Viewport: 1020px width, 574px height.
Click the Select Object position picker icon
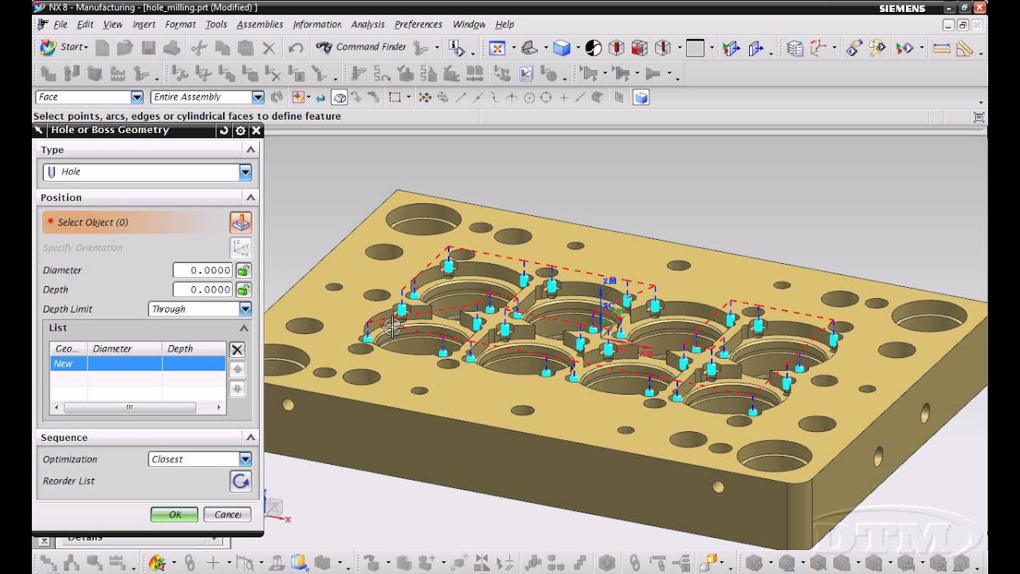click(x=241, y=222)
